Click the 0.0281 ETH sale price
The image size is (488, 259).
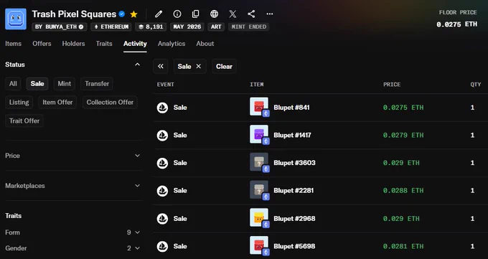pos(403,246)
